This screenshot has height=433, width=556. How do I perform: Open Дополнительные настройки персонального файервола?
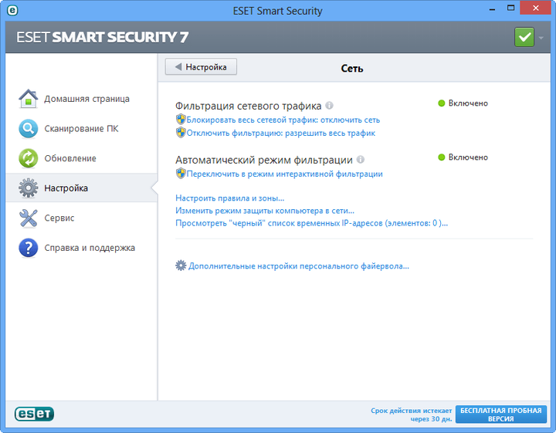[x=299, y=266]
